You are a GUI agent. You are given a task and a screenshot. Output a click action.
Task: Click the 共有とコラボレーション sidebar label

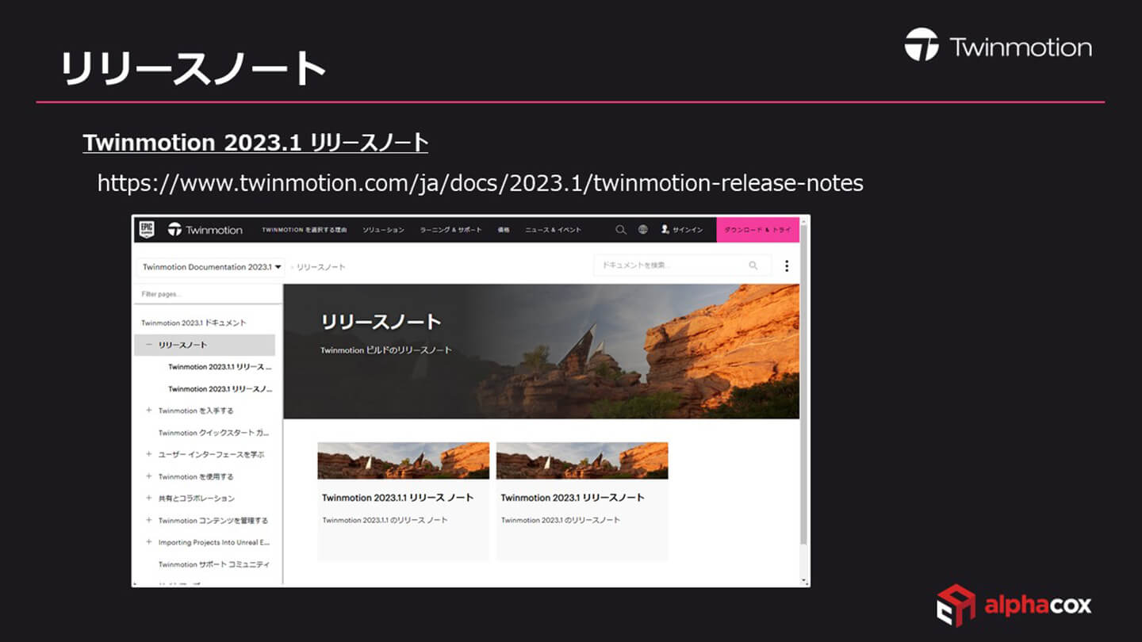197,499
